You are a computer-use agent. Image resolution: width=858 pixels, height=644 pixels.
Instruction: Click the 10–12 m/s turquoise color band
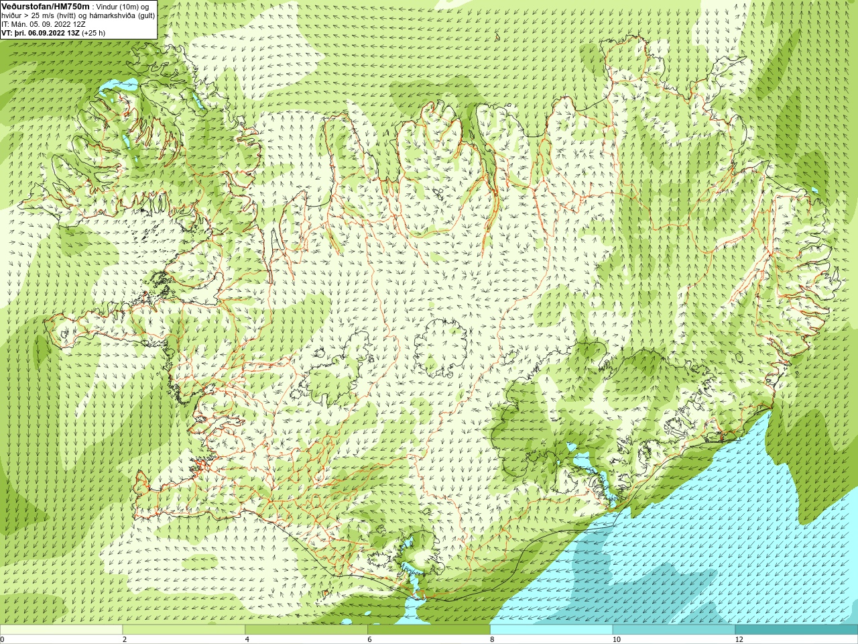[674, 630]
